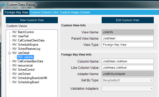Click the Custom View Info heading

click(x=74, y=25)
